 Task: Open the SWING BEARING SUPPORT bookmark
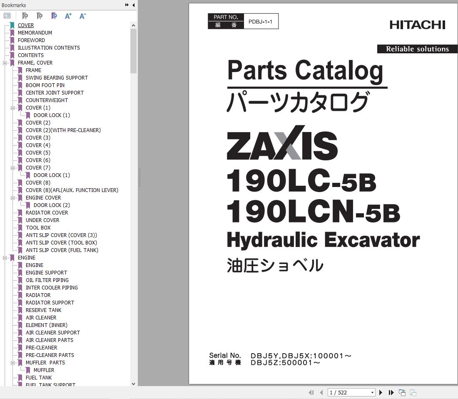tap(57, 78)
